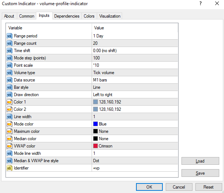Click the black Median color swatch

tap(95, 139)
